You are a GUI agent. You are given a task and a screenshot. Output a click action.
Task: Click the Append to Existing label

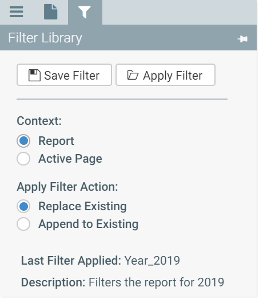(x=89, y=224)
